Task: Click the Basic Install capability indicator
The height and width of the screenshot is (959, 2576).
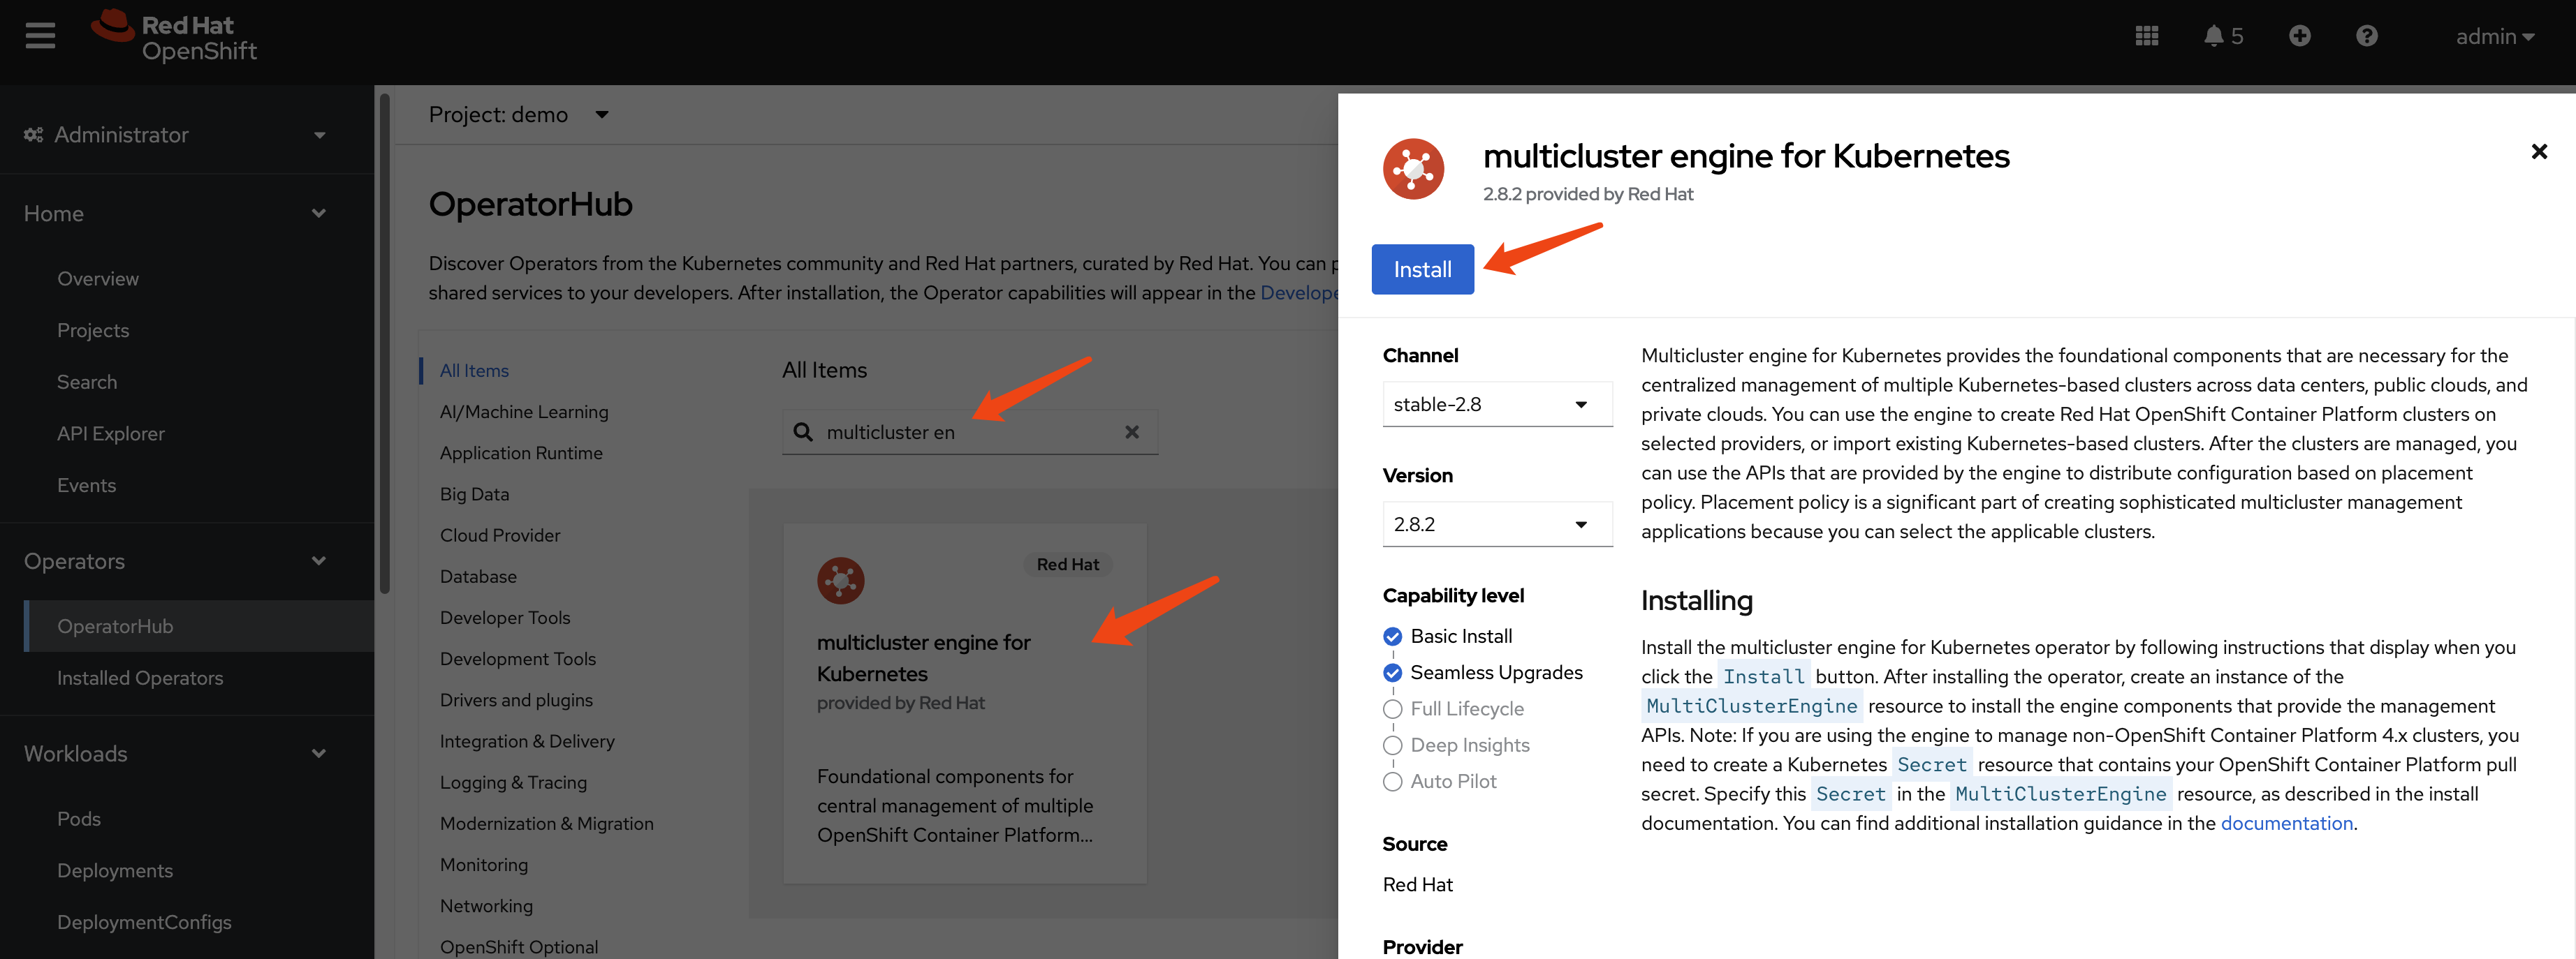Action: click(1392, 637)
